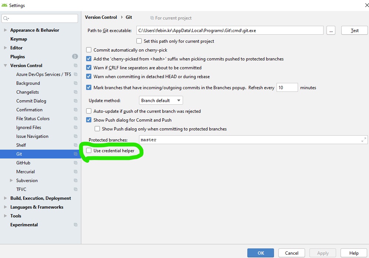
Task: Click the project icon beside Subversion
Action: click(x=75, y=181)
